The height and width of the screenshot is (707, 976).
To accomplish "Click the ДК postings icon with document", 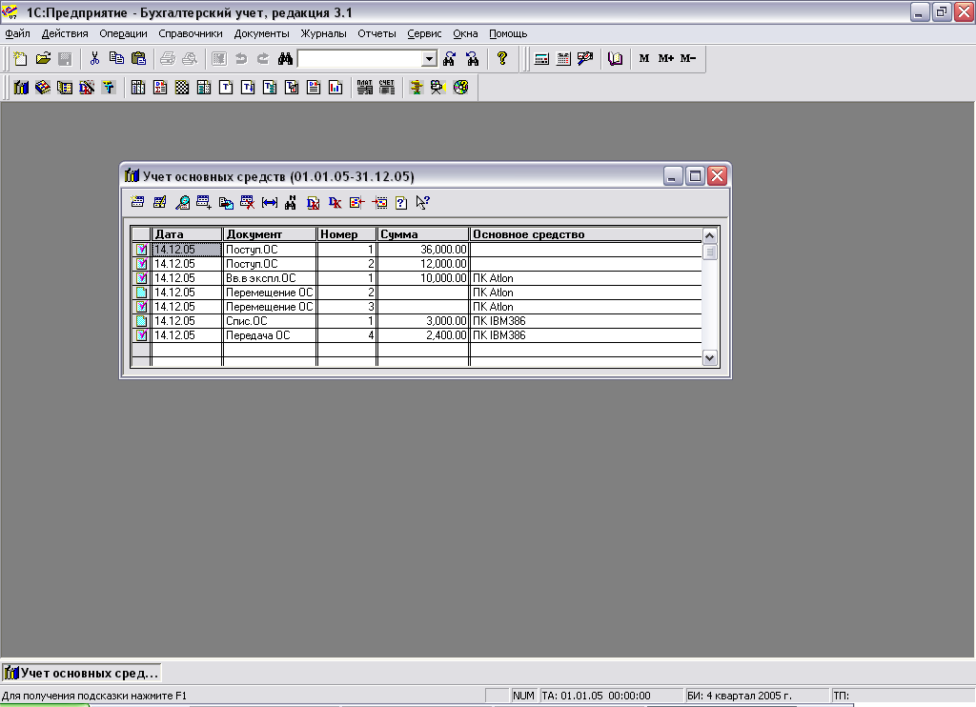I will 313,202.
